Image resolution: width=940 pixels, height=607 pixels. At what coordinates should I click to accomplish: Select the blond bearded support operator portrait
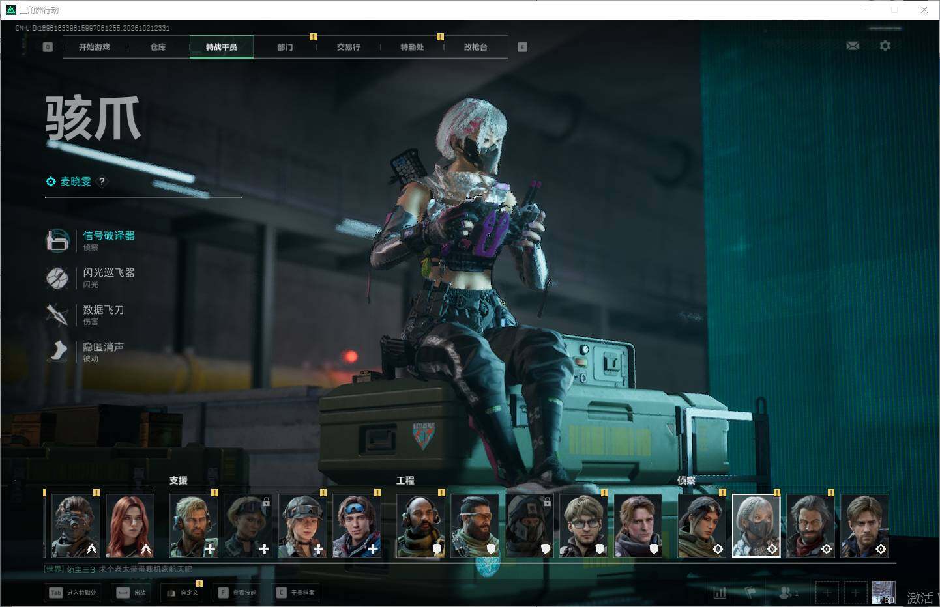(x=194, y=526)
